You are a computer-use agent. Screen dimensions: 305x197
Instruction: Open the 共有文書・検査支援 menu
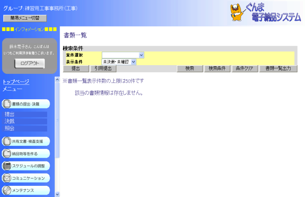pyautogui.click(x=26, y=141)
